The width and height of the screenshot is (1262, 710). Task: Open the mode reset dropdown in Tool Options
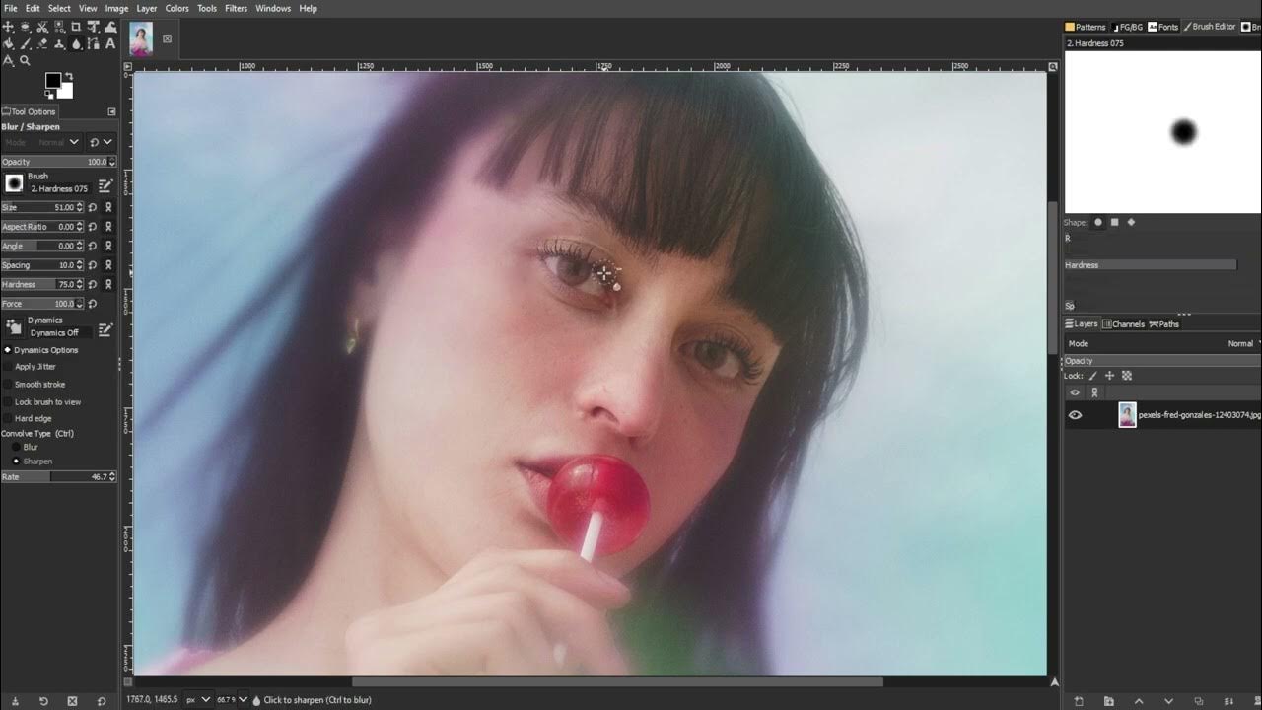coord(101,142)
